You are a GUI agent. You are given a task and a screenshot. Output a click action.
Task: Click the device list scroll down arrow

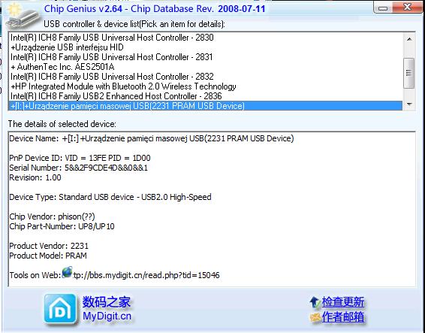pyautogui.click(x=409, y=104)
